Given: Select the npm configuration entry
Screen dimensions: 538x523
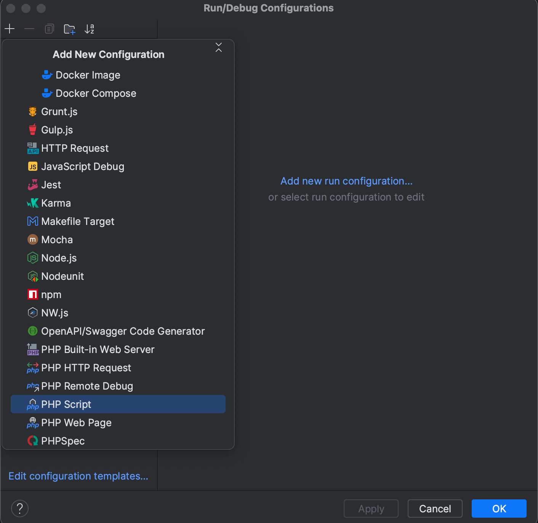Looking at the screenshot, I should [x=51, y=294].
